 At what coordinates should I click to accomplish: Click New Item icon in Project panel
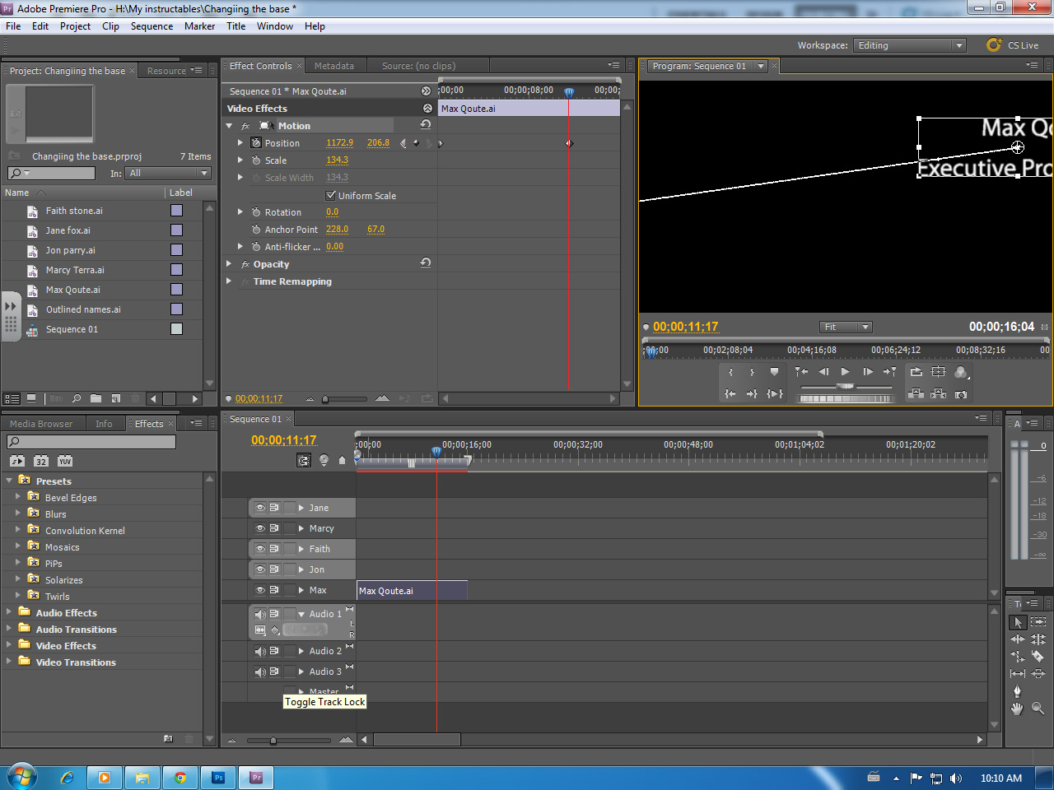pos(116,398)
